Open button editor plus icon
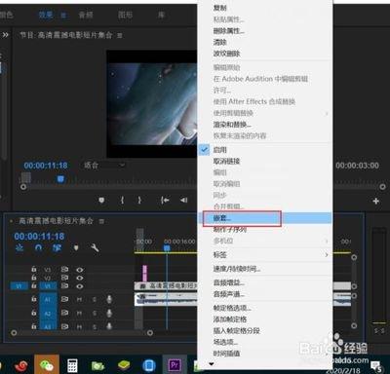The image size is (390, 374). pos(376,201)
